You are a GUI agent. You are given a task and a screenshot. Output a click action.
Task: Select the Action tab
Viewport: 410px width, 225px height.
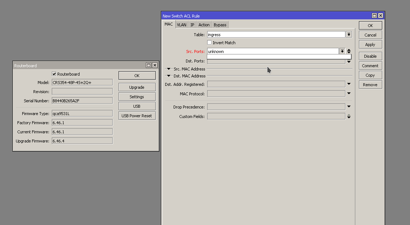[204, 25]
